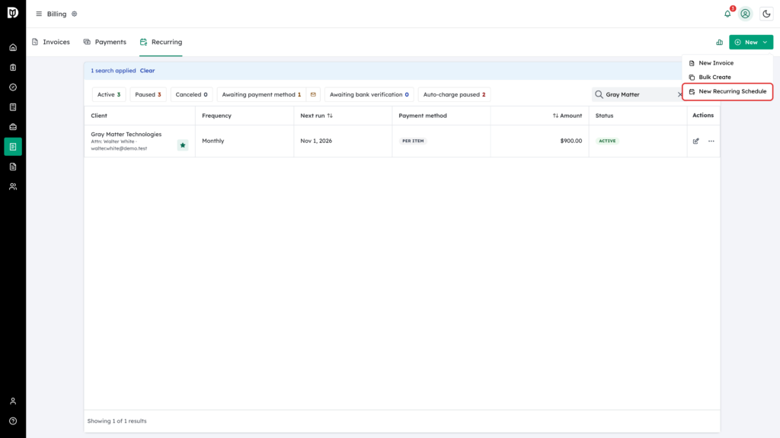Screen dimensions: 780x438
Task: Click the '1 search applied' text
Action: click(x=113, y=71)
